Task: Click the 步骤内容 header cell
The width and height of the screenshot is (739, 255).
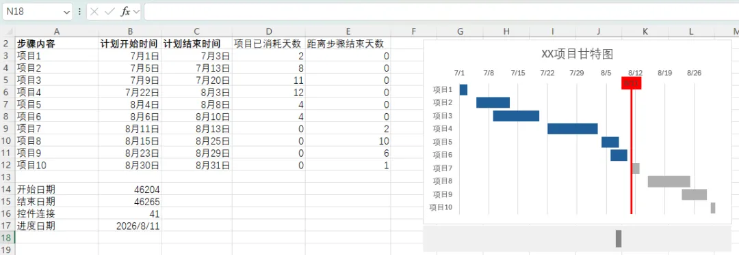Action: 57,44
